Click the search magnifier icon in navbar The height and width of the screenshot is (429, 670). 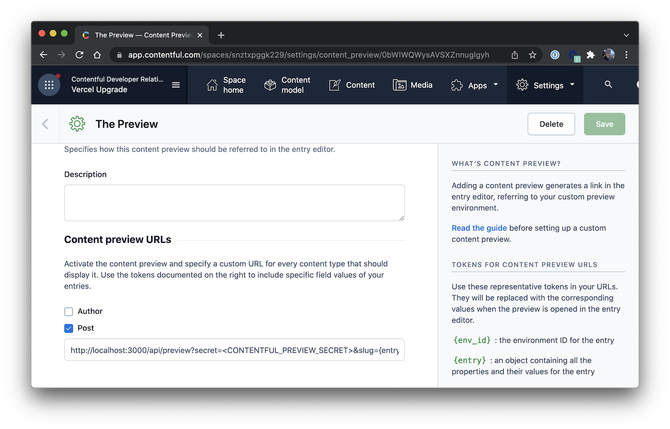pyautogui.click(x=608, y=84)
